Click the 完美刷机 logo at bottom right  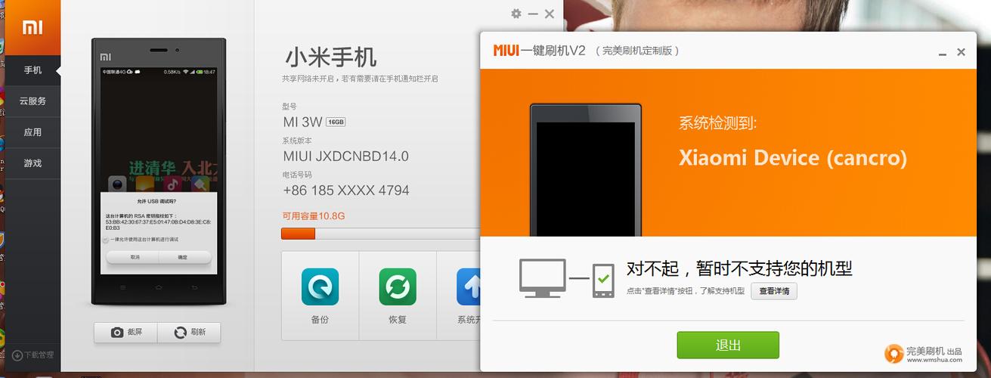click(894, 354)
